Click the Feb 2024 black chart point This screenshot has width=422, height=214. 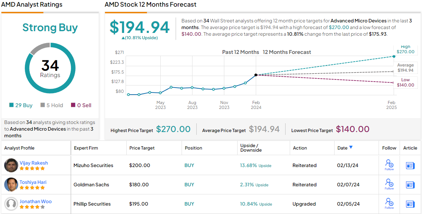(256, 75)
